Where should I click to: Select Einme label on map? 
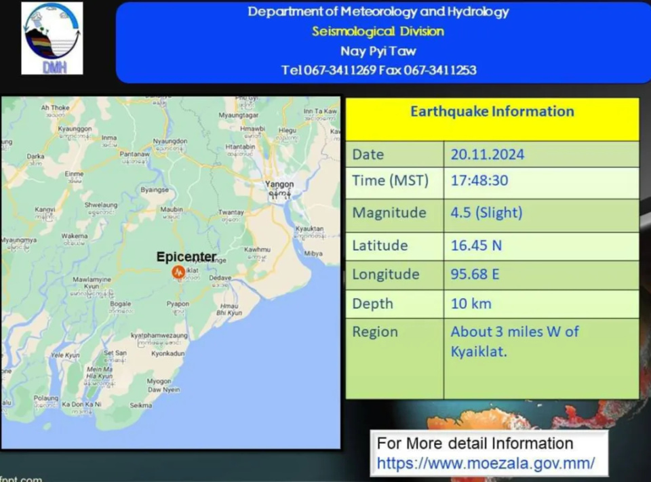(74, 174)
